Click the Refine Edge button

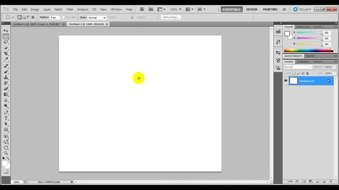171,17
